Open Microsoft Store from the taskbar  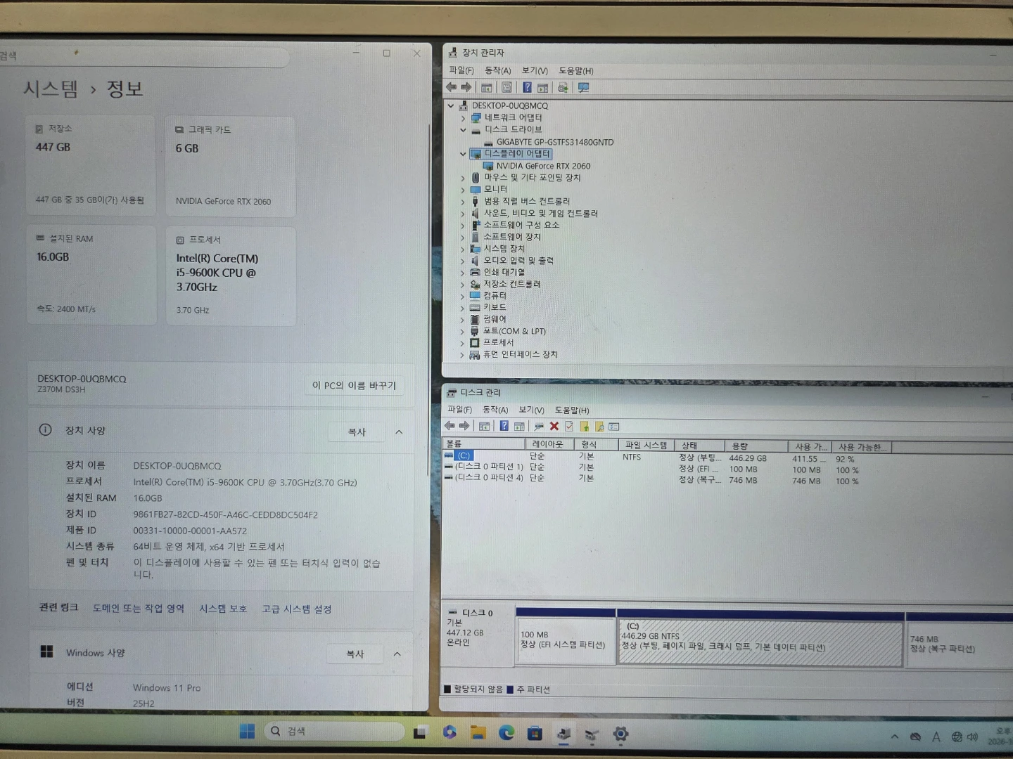click(535, 733)
